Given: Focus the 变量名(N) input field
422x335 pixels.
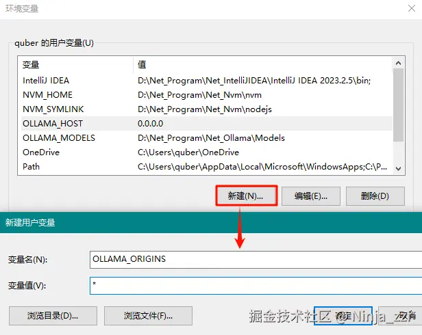Looking at the screenshot, I should [256, 260].
